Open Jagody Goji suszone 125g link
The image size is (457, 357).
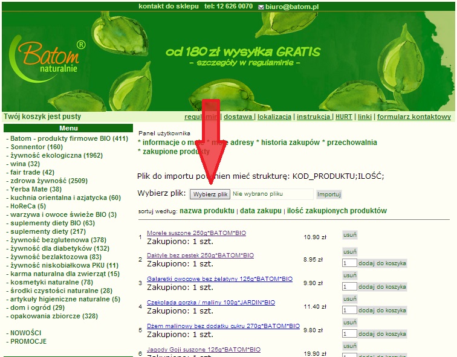[x=204, y=349]
